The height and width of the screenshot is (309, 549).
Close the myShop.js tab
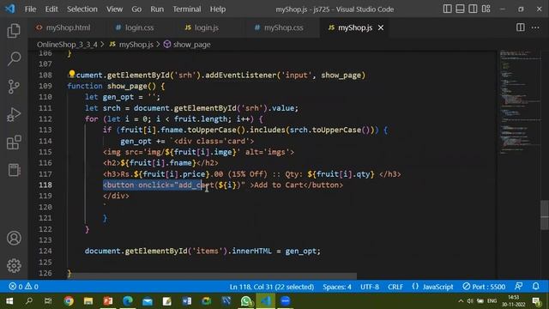381,27
